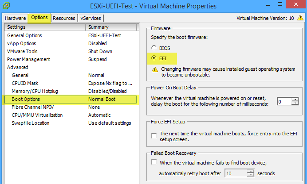The height and width of the screenshot is (184, 307).
Task: Click the boot delay milliseconds field
Action: click(284, 101)
